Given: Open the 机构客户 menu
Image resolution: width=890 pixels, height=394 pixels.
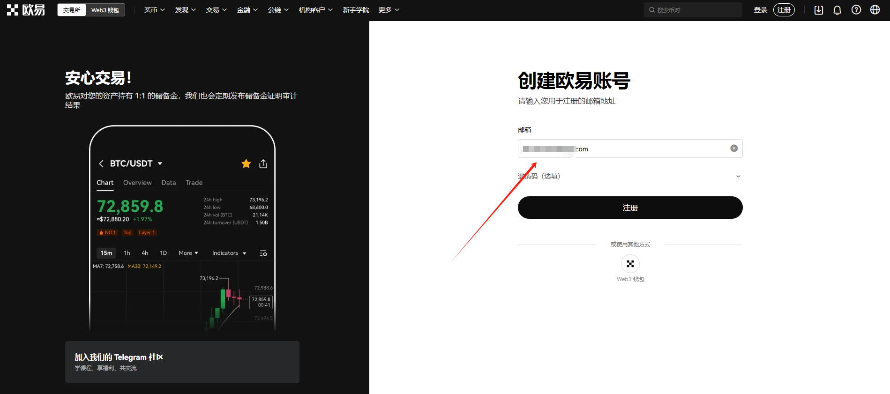Looking at the screenshot, I should [x=315, y=10].
